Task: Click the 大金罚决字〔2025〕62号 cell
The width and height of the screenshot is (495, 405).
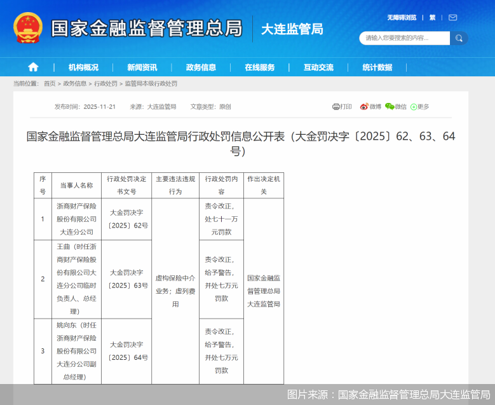Action: pyautogui.click(x=126, y=219)
